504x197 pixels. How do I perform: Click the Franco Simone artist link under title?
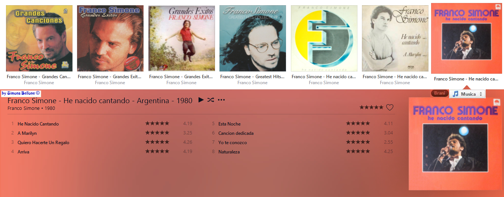tap(23, 108)
